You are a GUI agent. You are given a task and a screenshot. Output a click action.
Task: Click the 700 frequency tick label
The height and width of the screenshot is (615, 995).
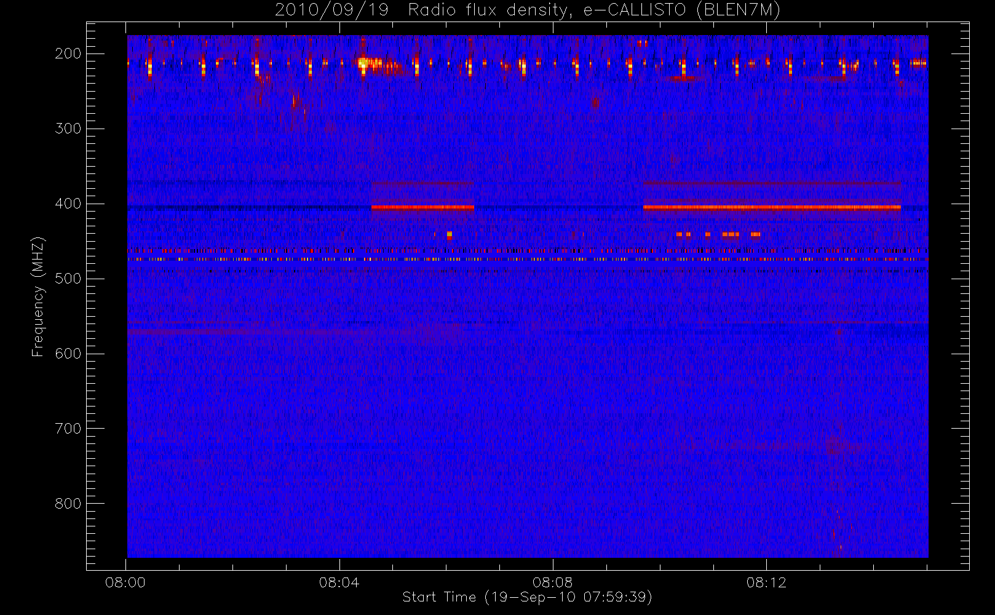[68, 429]
